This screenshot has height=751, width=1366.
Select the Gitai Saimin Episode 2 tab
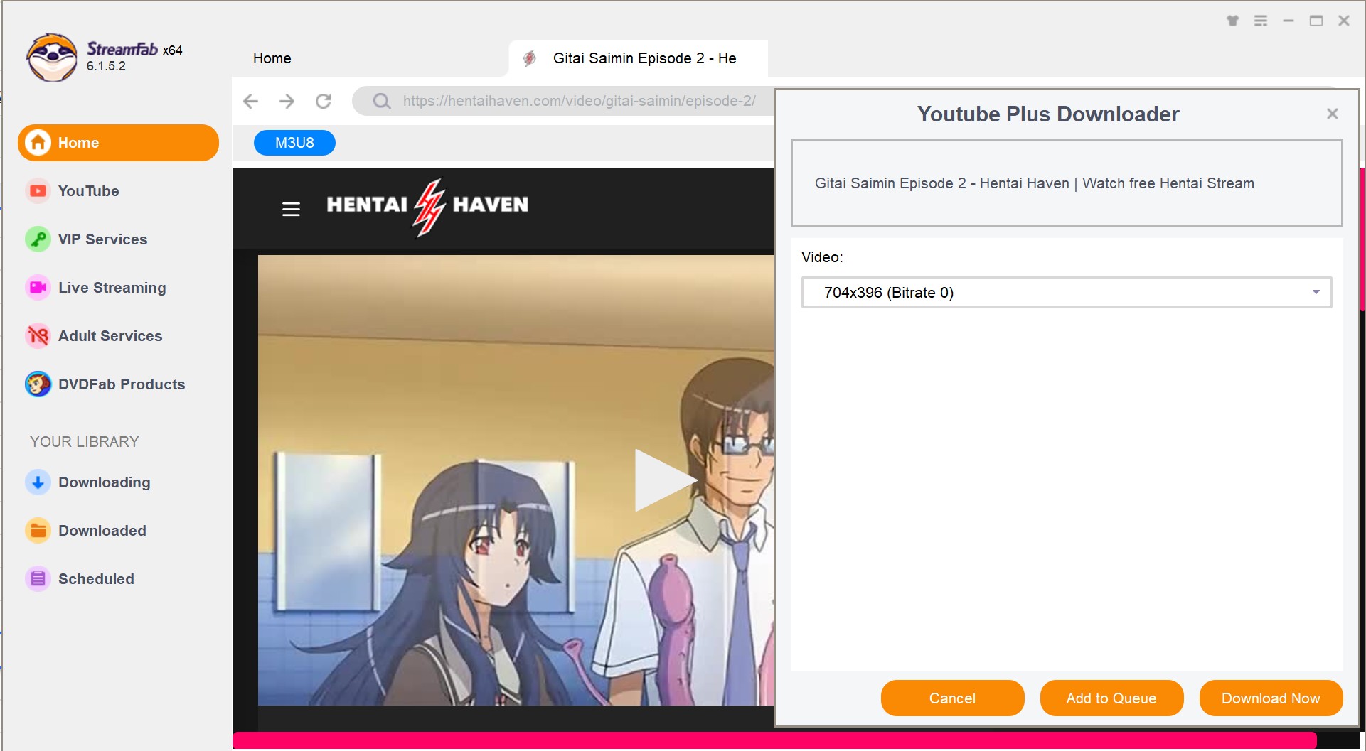coord(638,58)
